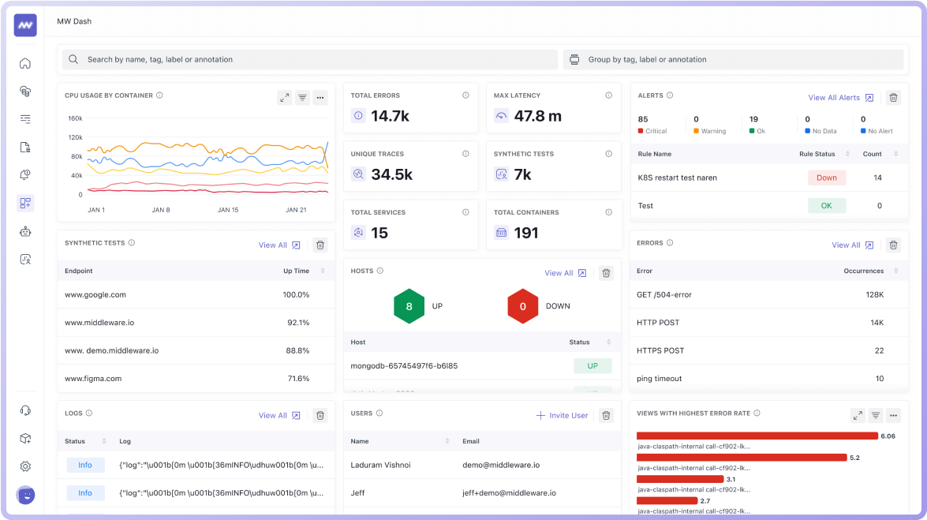This screenshot has width=927, height=520.
Task: Delete the Hosts widget
Action: pos(606,273)
